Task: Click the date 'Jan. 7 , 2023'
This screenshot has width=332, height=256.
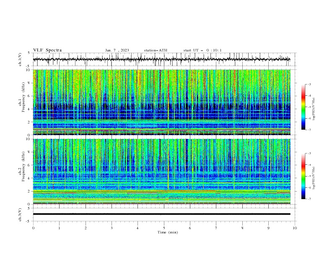Action: (117, 50)
